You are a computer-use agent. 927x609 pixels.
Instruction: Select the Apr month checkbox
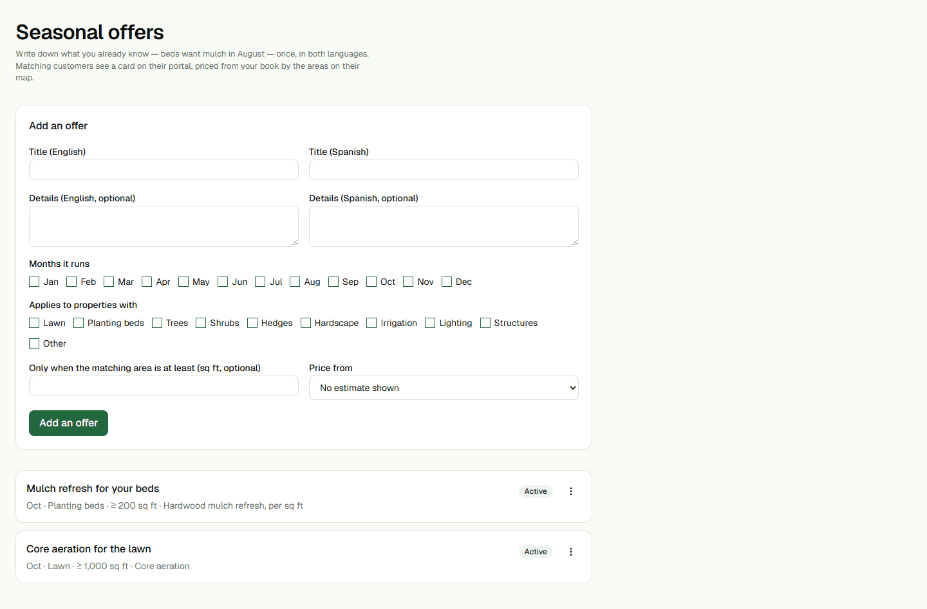pyautogui.click(x=147, y=282)
